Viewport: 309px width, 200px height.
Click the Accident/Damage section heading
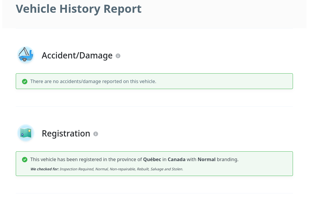[77, 55]
